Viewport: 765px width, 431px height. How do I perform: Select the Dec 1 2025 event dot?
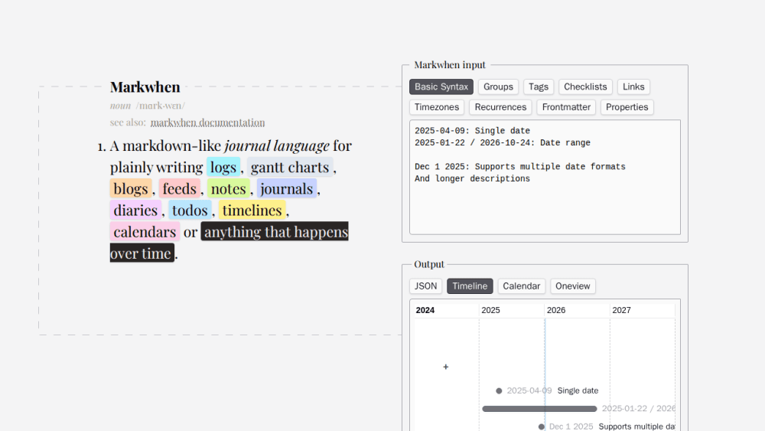(541, 426)
